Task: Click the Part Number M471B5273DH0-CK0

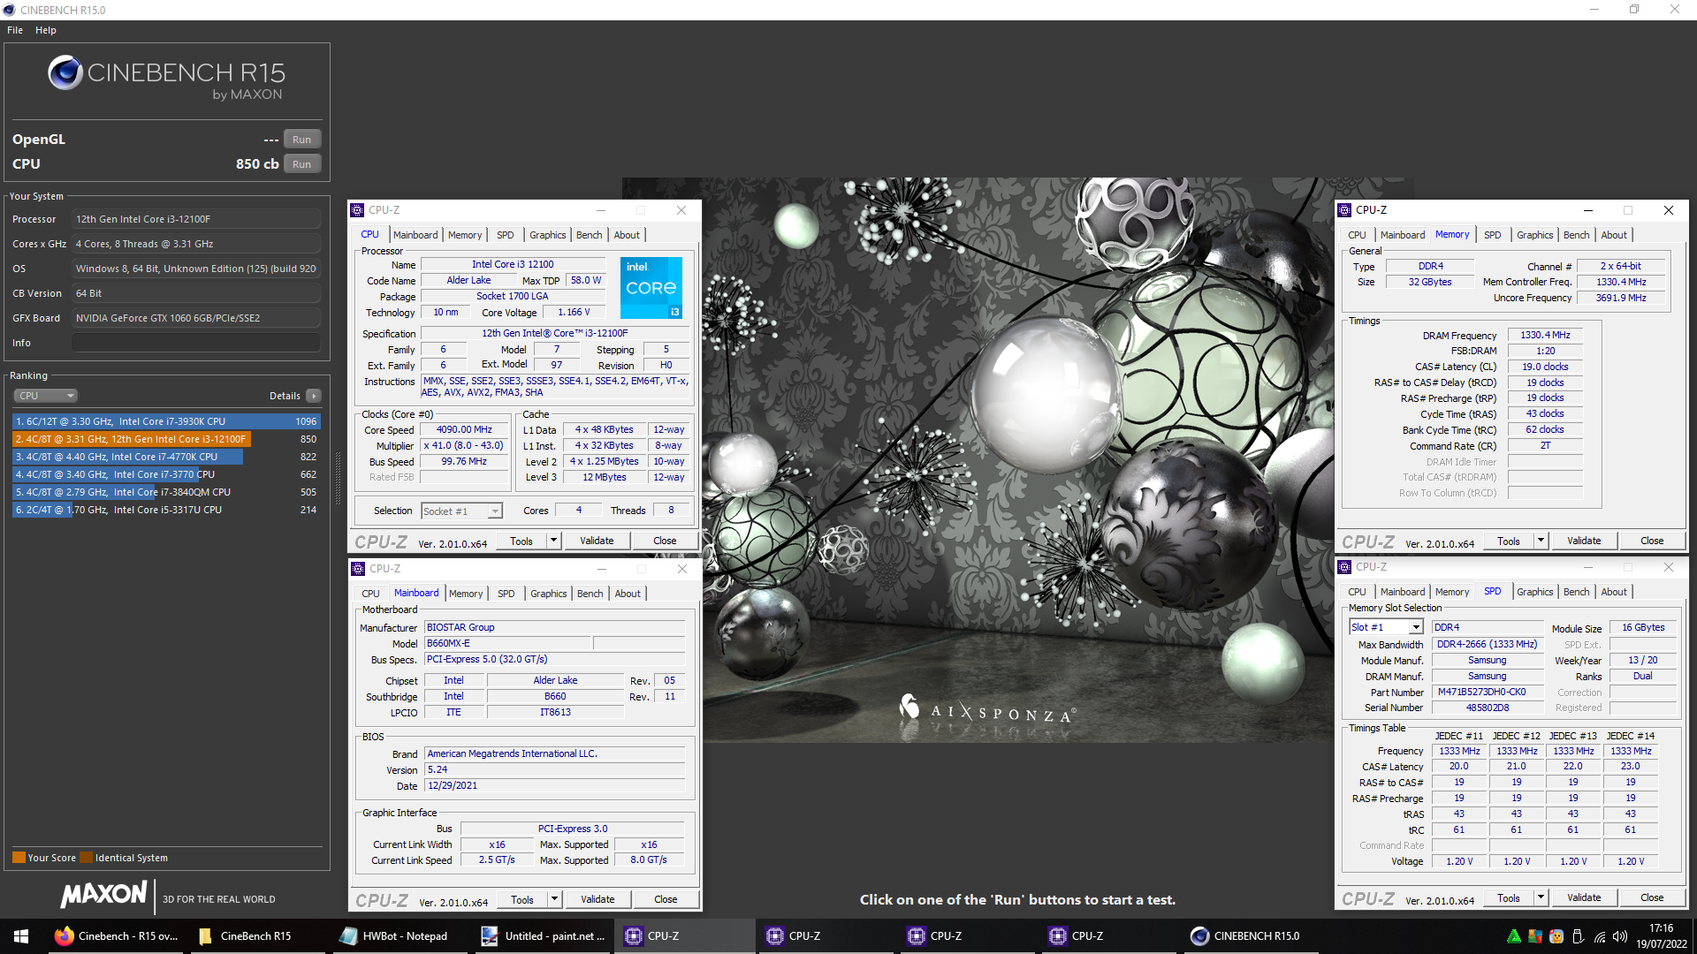Action: 1487,693
